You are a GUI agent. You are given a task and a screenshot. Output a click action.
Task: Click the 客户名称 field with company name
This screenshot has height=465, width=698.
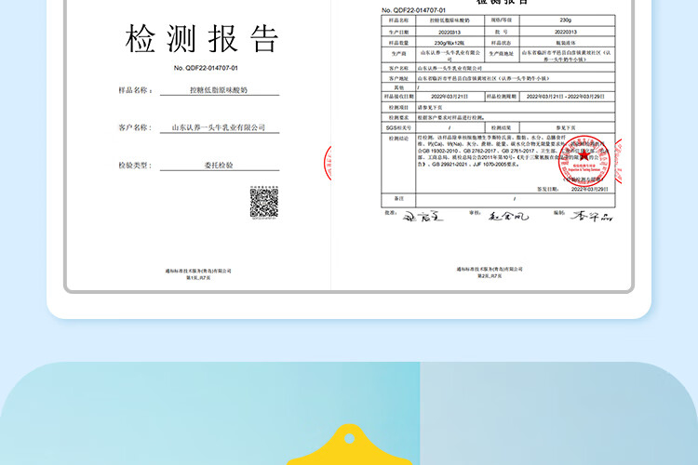220,127
